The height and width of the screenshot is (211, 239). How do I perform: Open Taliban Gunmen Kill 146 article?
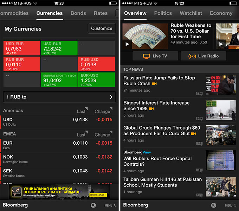tap(162, 182)
